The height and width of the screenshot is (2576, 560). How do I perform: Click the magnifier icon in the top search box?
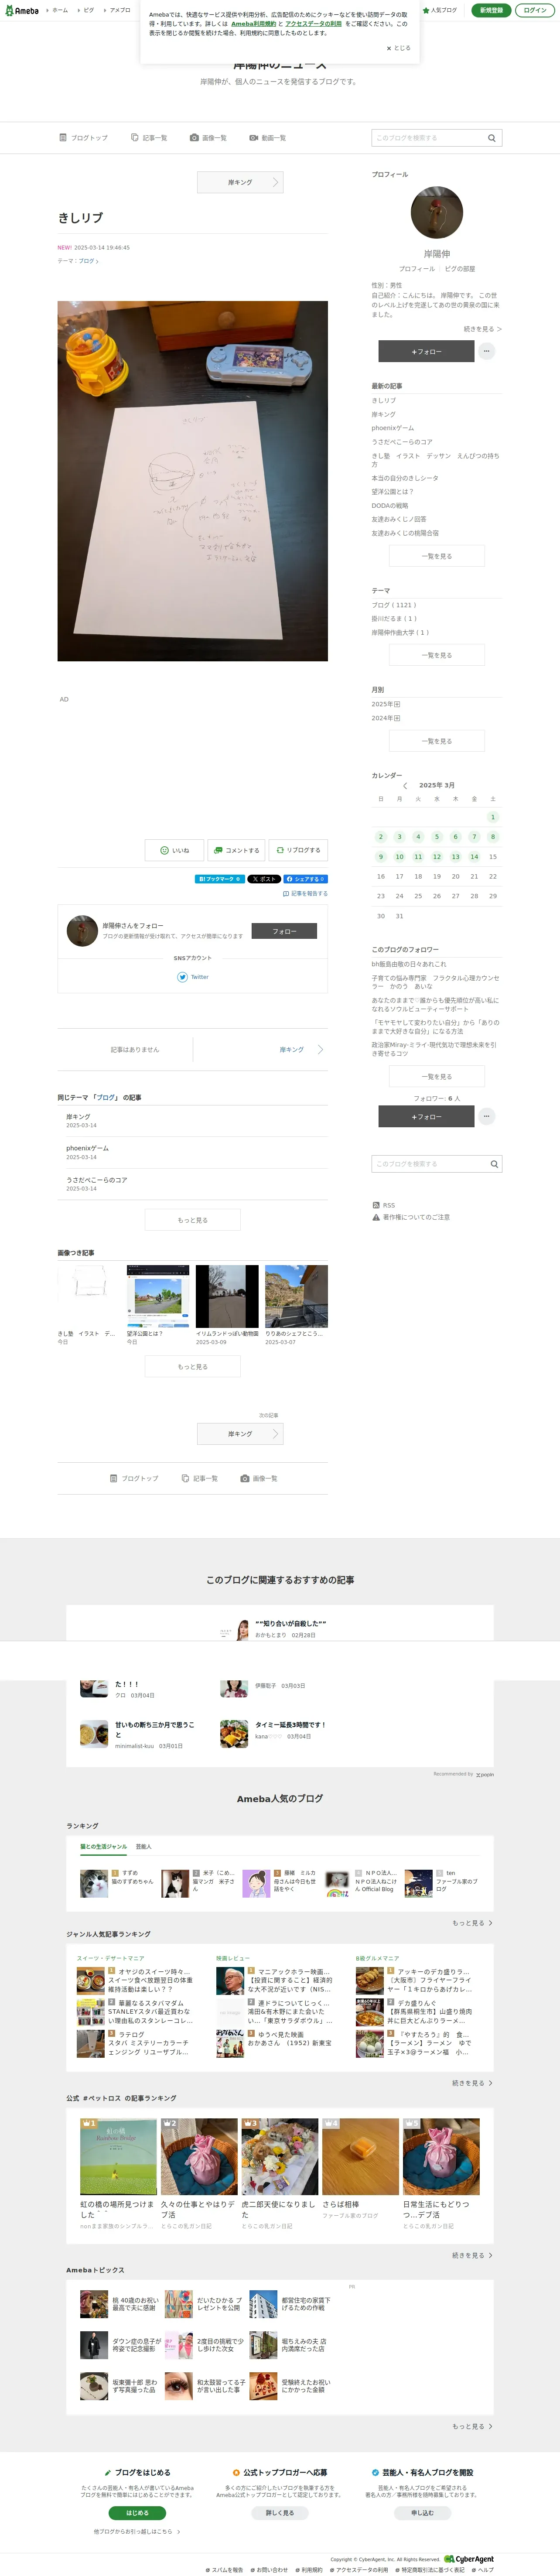coord(492,138)
